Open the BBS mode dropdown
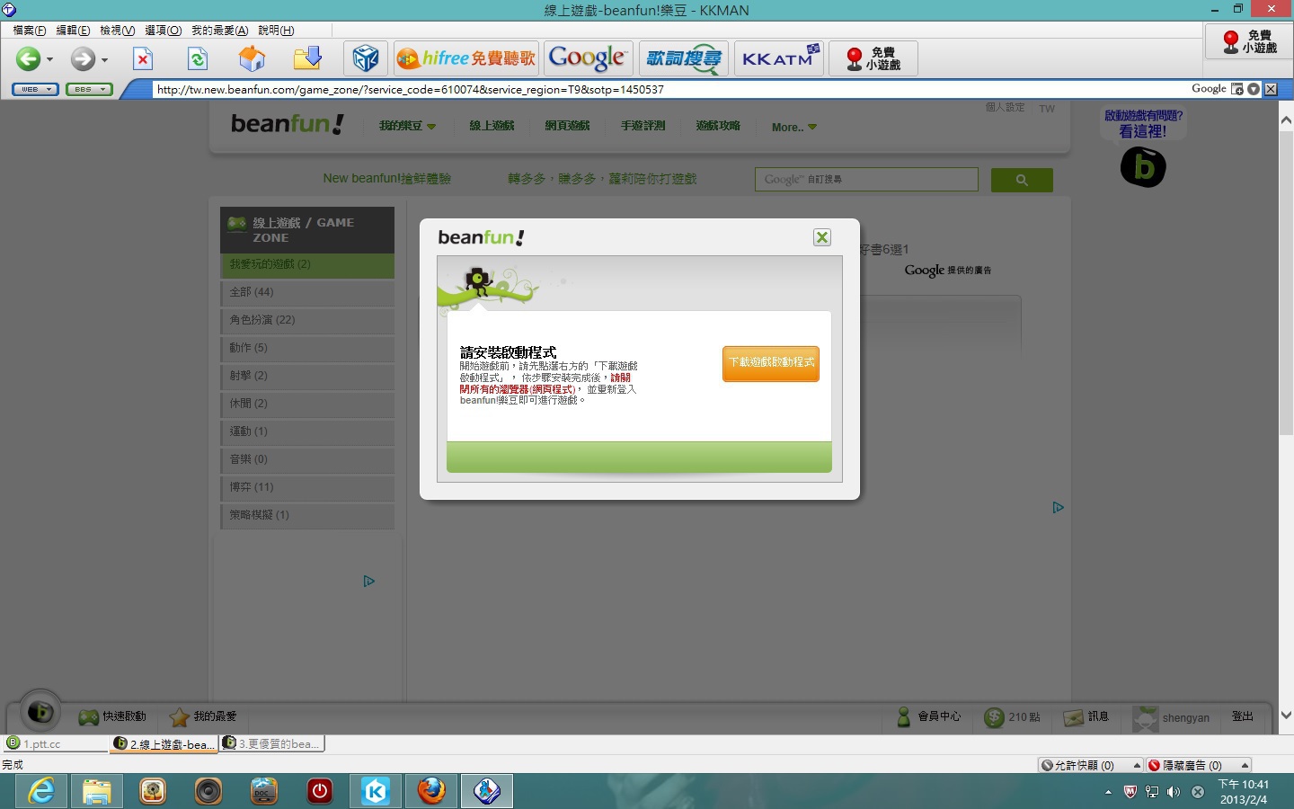The height and width of the screenshot is (809, 1294). pyautogui.click(x=89, y=89)
